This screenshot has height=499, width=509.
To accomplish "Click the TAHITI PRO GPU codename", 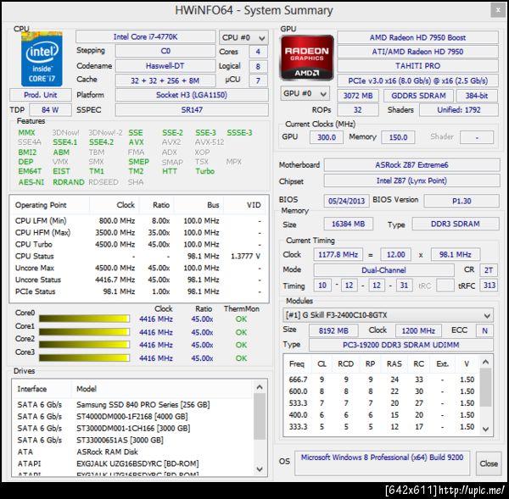I will point(417,66).
